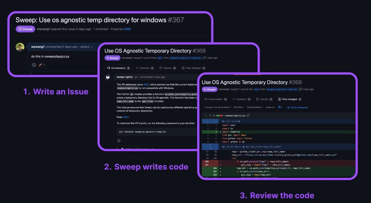Click the issue title 'Sweep: Use os agnostic temp directory for windows'
The height and width of the screenshot is (203, 371).
pyautogui.click(x=91, y=20)
